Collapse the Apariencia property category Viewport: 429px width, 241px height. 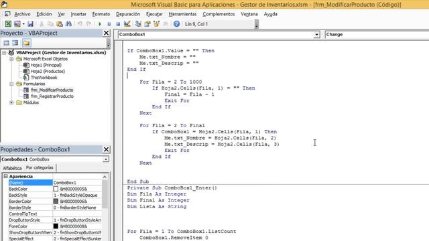[x=6, y=177]
